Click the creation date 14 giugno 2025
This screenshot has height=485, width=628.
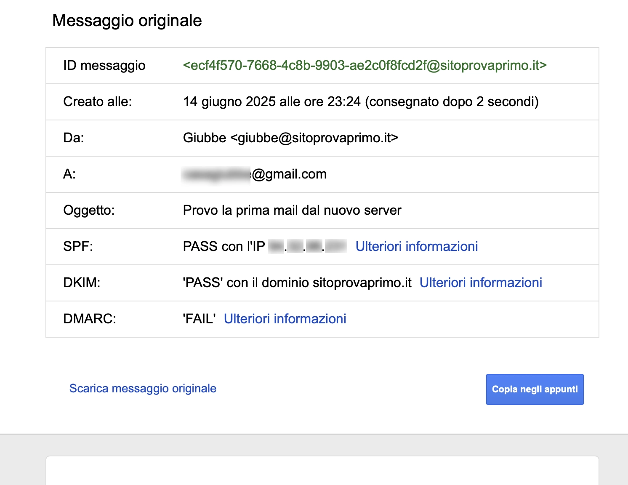point(229,101)
